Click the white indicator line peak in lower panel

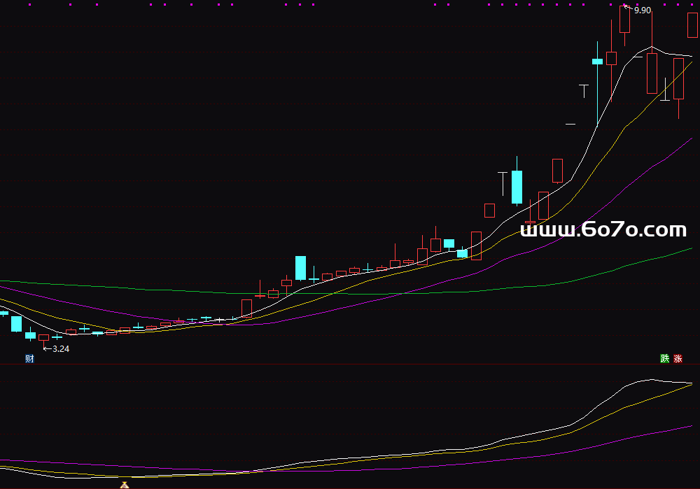[651, 380]
